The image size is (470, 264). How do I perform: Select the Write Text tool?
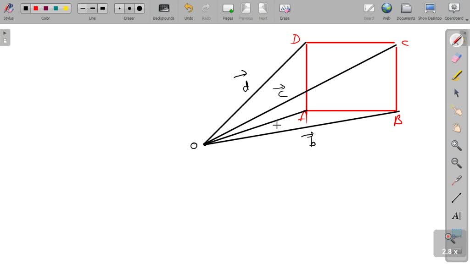(457, 215)
